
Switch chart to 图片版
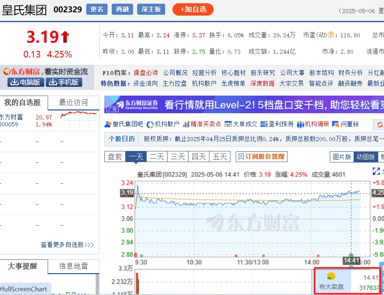(342, 157)
